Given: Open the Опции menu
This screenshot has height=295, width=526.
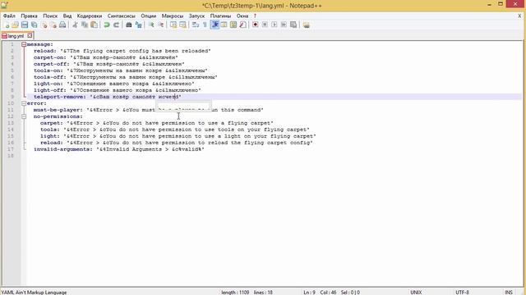Looking at the screenshot, I should pos(148,16).
